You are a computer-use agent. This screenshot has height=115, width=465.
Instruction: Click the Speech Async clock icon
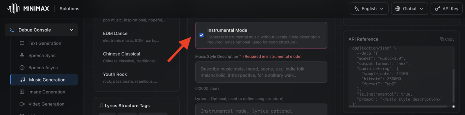point(22,68)
